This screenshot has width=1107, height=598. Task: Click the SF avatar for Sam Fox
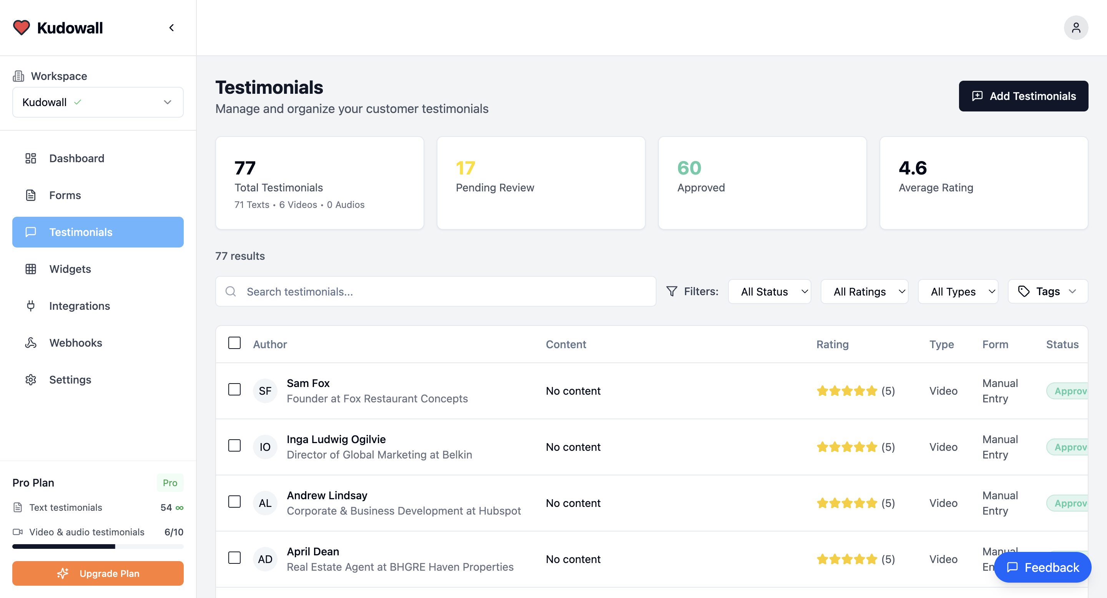pos(265,391)
